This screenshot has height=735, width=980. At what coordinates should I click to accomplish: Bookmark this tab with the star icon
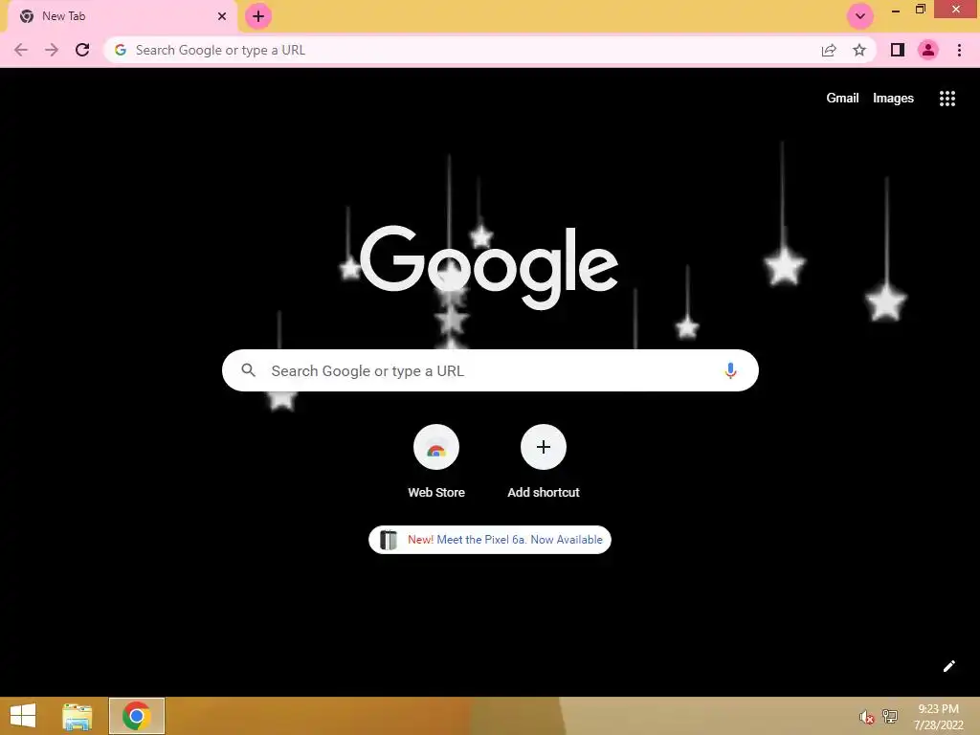859,50
